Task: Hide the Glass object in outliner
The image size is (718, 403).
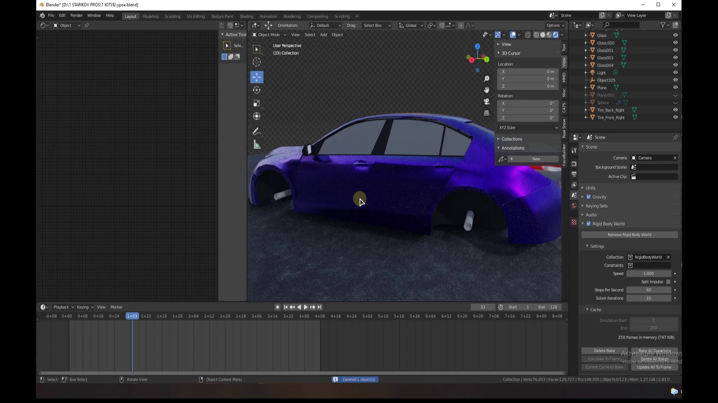Action: point(675,35)
